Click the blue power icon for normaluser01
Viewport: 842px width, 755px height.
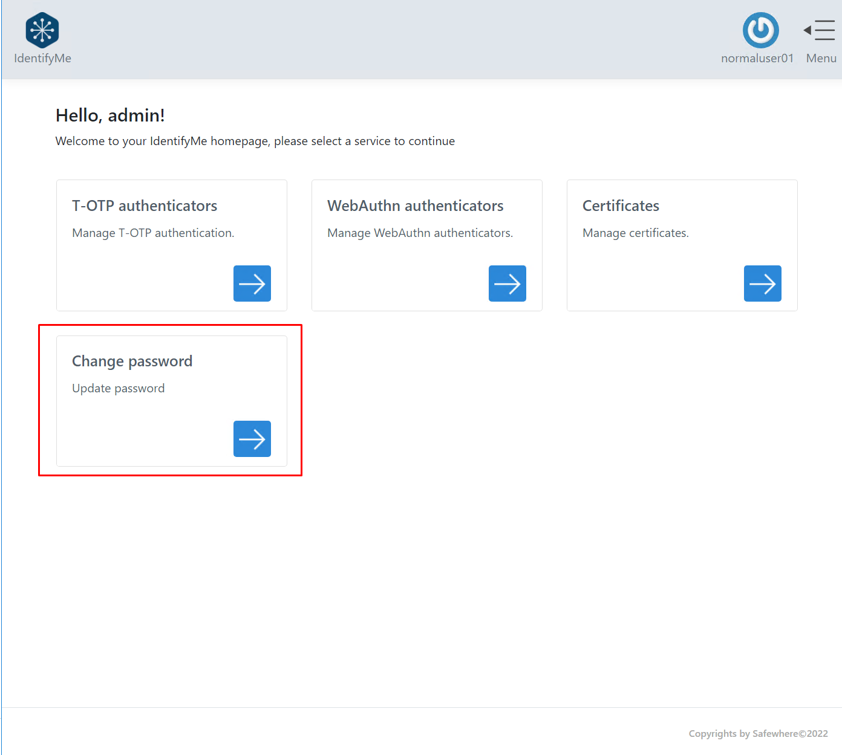[x=760, y=30]
